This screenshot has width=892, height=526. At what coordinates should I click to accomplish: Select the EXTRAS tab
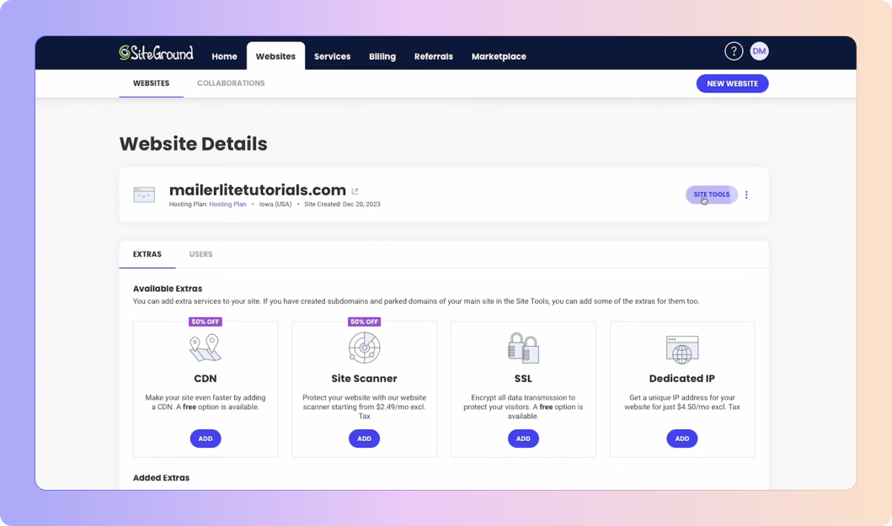click(x=147, y=254)
